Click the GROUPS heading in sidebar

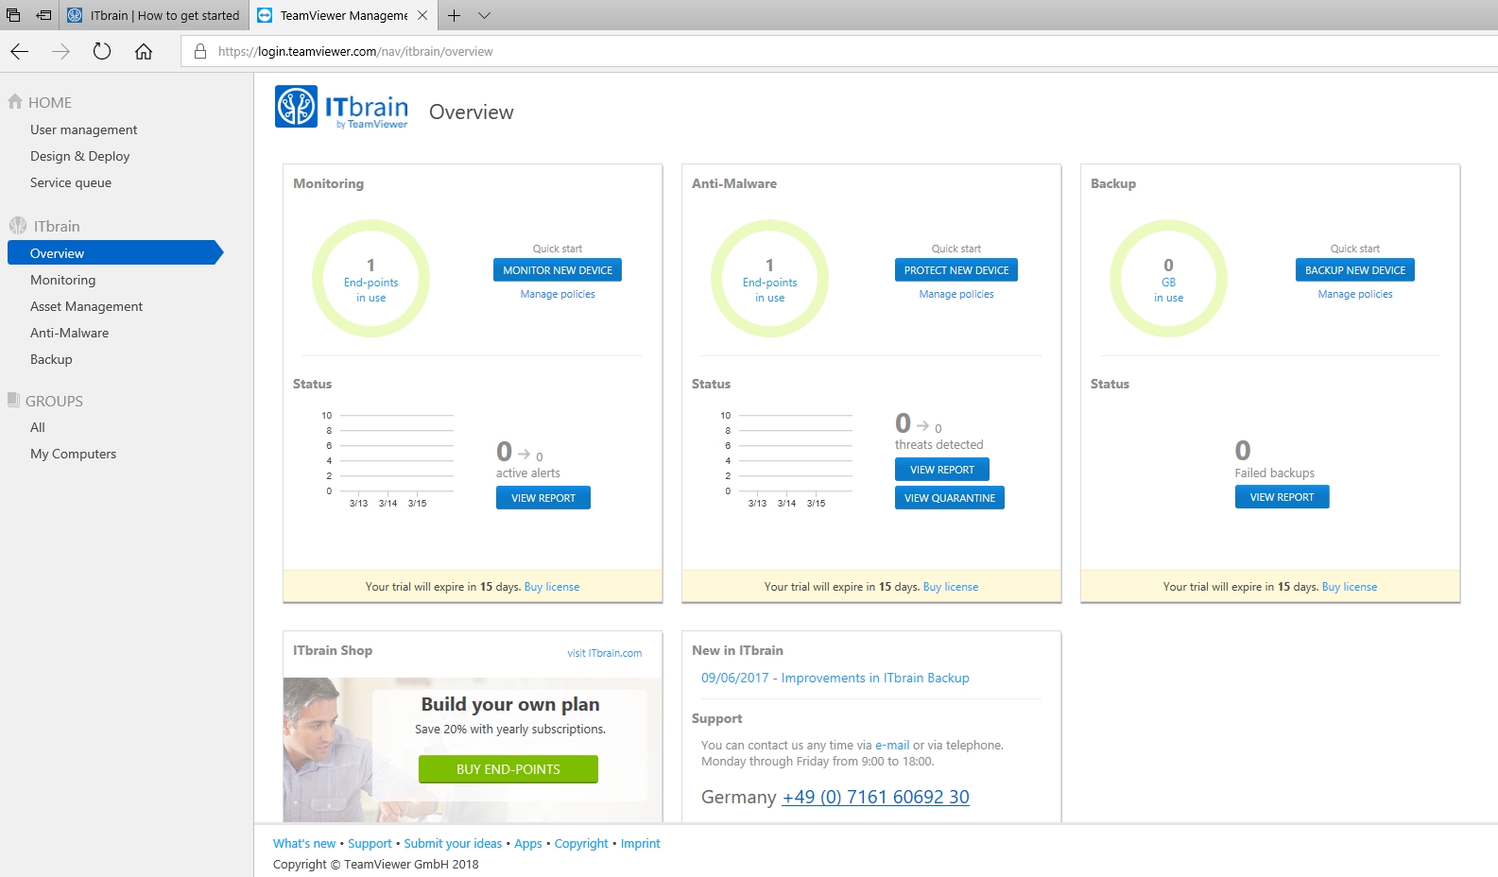coord(54,401)
